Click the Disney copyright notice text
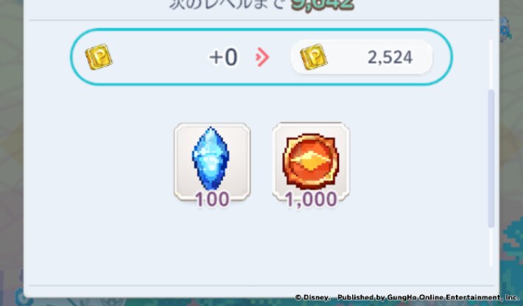Image resolution: width=523 pixels, height=306 pixels. point(312,297)
